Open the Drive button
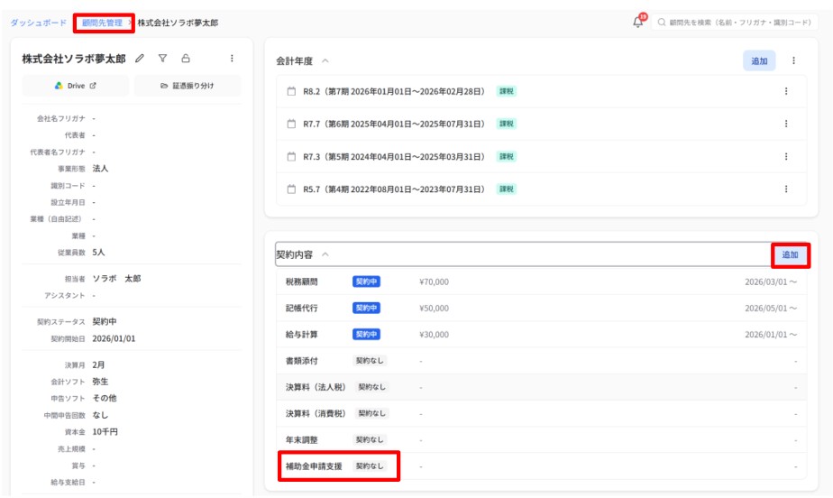The height and width of the screenshot is (498, 833). coord(76,86)
